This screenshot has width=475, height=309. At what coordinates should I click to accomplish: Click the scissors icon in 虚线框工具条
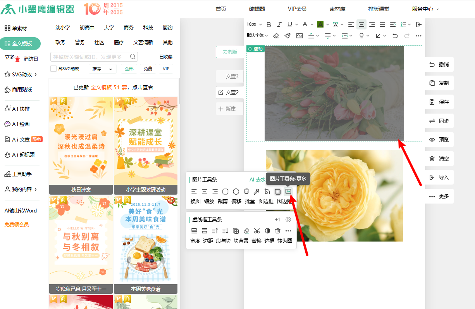[x=256, y=231]
